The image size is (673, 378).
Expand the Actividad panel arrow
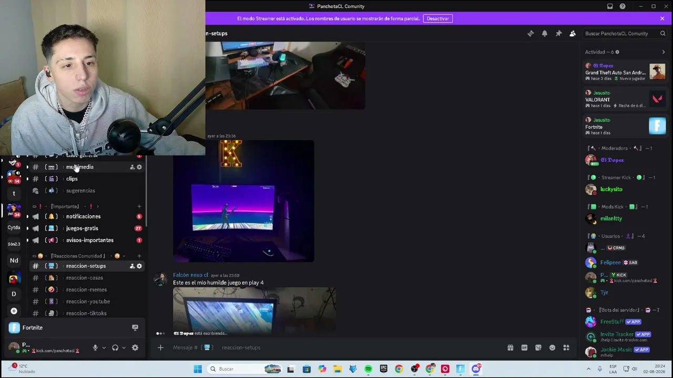pos(664,52)
